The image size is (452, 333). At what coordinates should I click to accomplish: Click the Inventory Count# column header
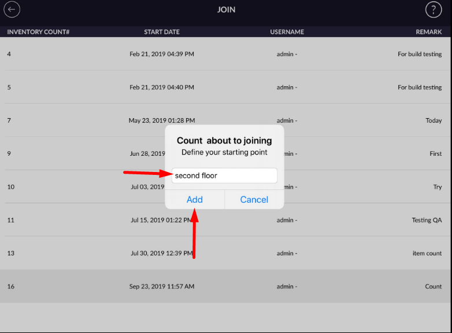pyautogui.click(x=38, y=32)
